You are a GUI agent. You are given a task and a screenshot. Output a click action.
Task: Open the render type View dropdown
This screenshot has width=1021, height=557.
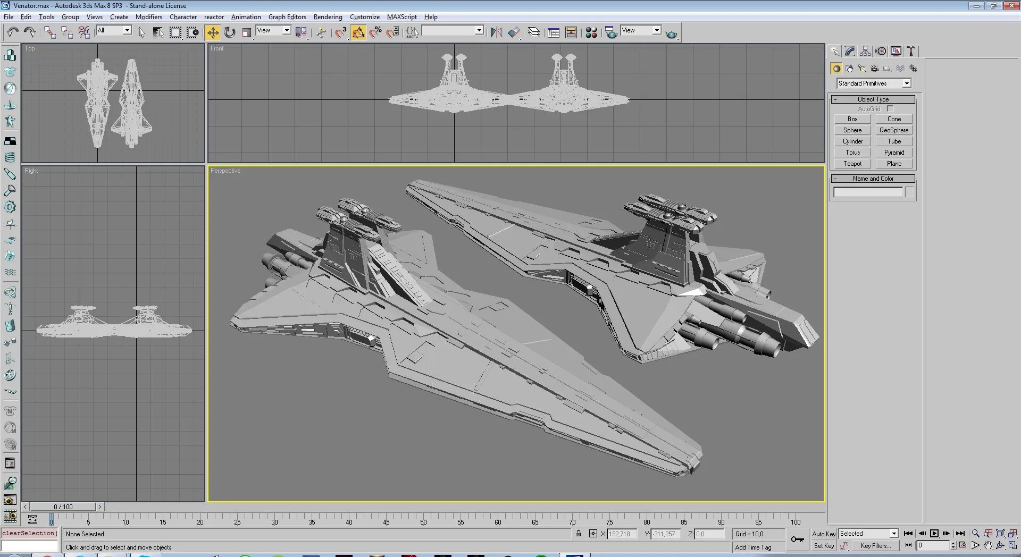[657, 30]
